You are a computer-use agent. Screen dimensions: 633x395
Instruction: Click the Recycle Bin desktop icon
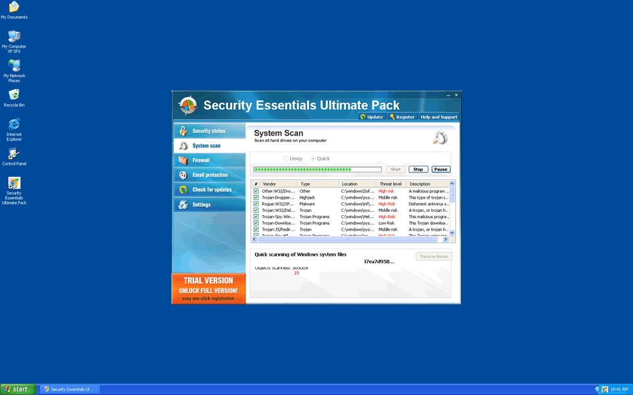[x=14, y=95]
